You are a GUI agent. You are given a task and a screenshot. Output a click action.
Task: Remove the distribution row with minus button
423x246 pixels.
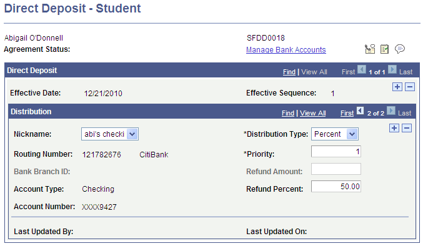(407, 128)
